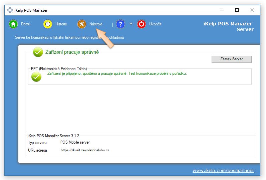Open the yellow Historie clock icon
This screenshot has width=266, height=180.
pos(48,24)
